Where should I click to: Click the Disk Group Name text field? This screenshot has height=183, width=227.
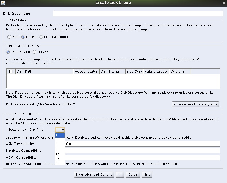click(x=138, y=14)
